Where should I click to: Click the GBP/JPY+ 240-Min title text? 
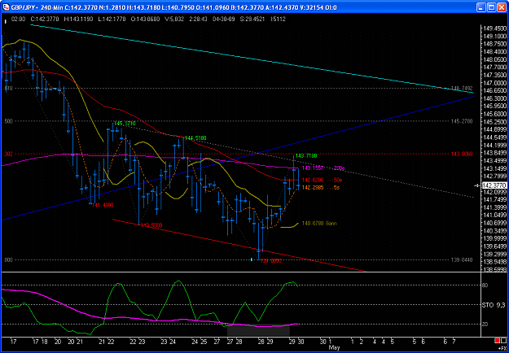click(x=37, y=7)
